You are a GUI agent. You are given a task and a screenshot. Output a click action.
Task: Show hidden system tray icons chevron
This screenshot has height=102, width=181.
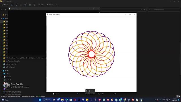tap(155, 100)
